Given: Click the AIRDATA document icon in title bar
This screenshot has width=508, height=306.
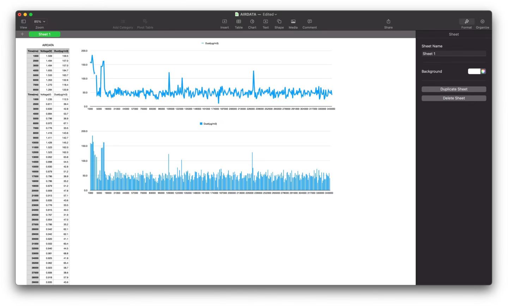Looking at the screenshot, I should (237, 14).
